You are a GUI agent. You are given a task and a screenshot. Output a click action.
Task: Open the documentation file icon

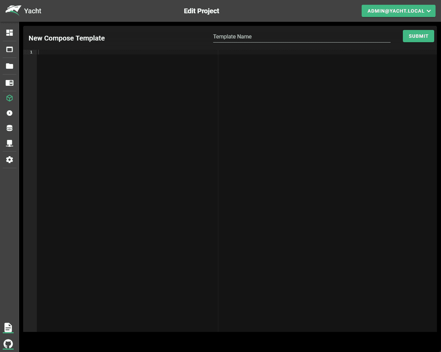click(8, 327)
